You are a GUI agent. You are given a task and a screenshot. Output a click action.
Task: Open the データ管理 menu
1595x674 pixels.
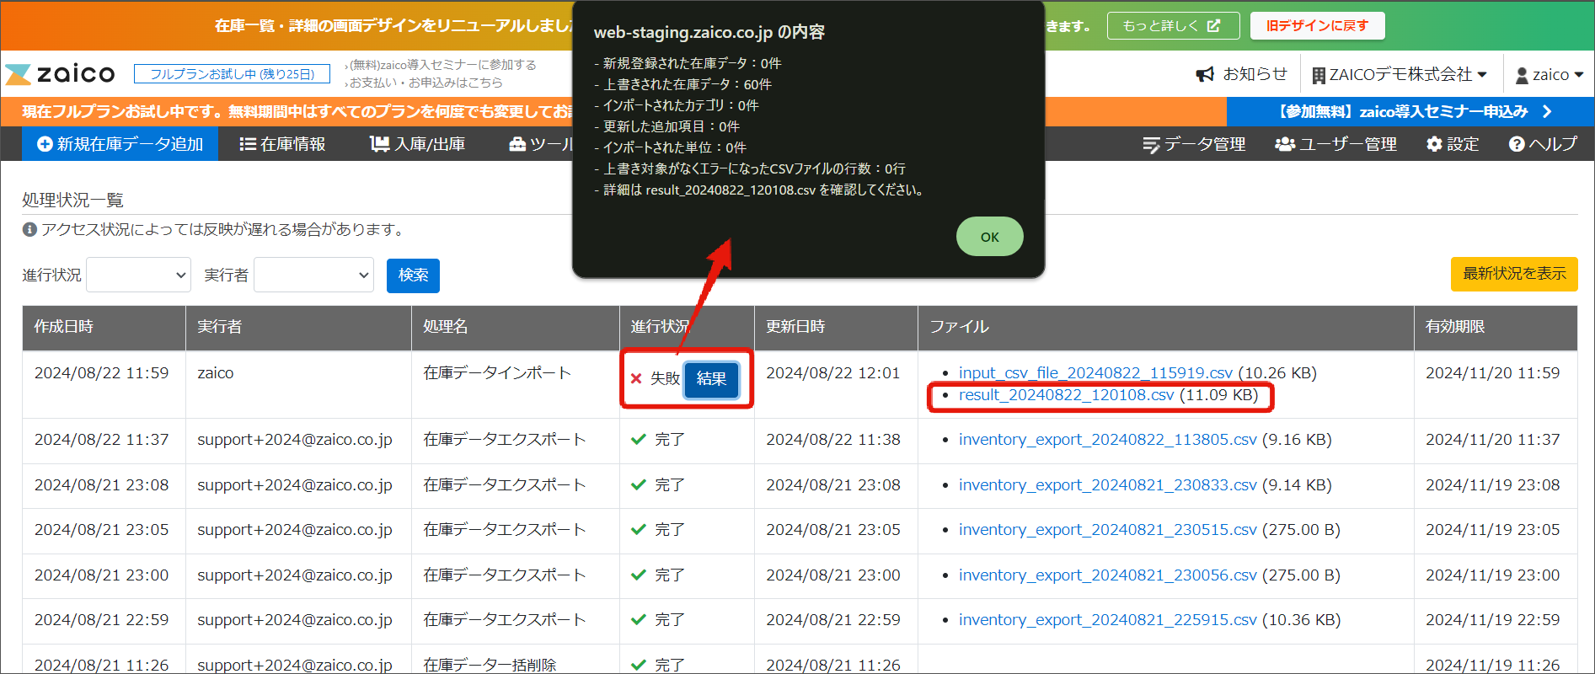click(1194, 144)
